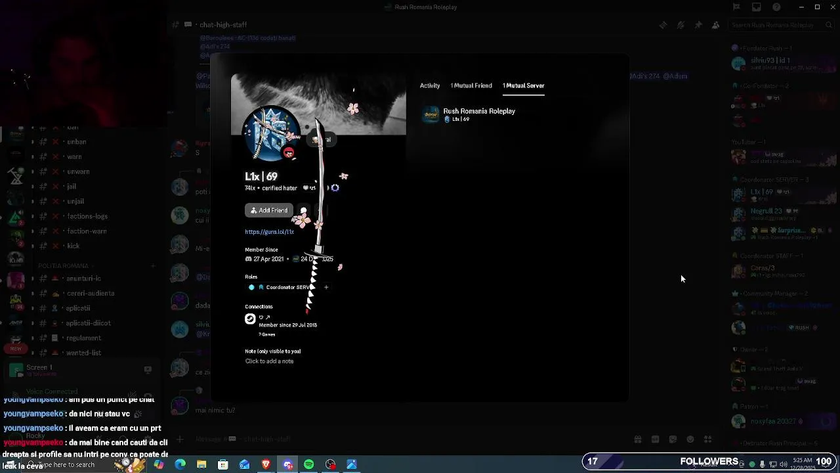Open the Inbox icon in title bar
This screenshot has width=840, height=473.
(757, 7)
